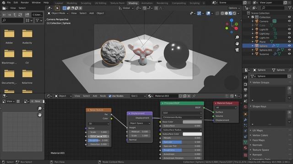The width and height of the screenshot is (293, 164).
Task: Switch to solid shading mode
Action: (226, 13)
